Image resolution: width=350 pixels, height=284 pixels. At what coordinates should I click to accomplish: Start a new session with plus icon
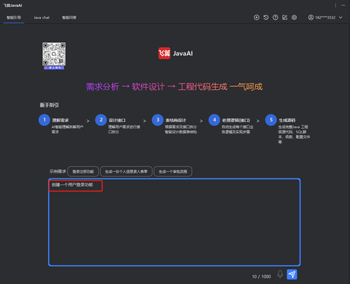(256, 18)
